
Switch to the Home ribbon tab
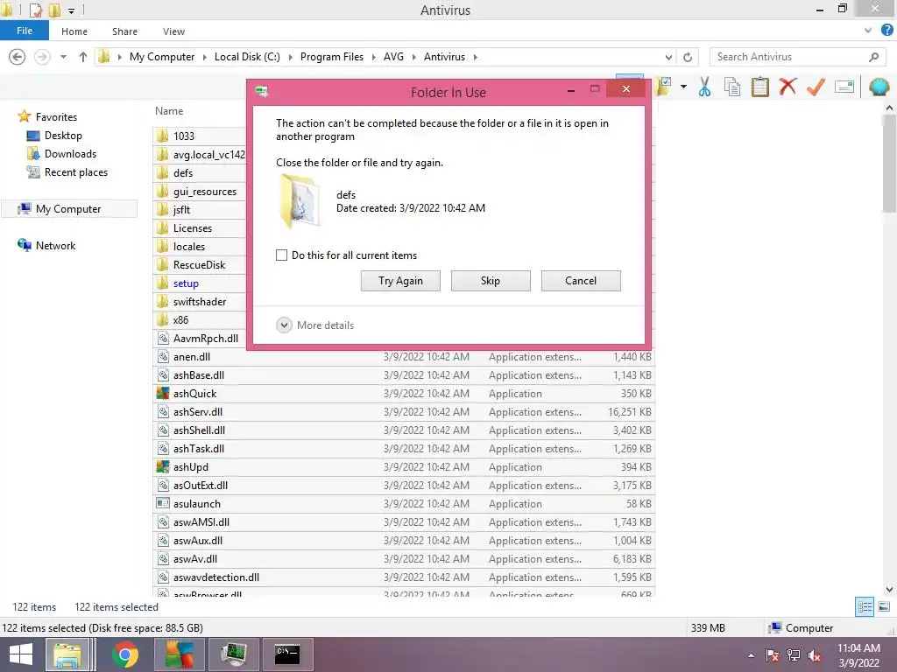(74, 31)
